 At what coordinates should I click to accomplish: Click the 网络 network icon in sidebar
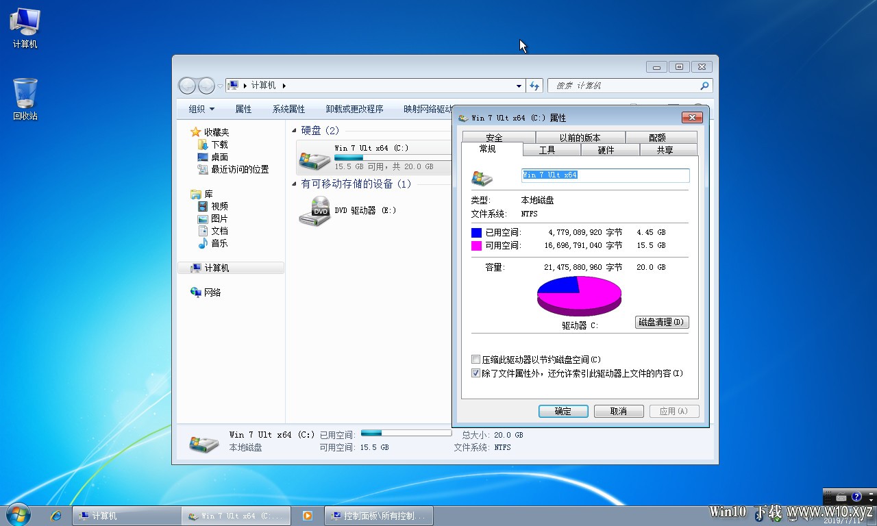click(196, 292)
